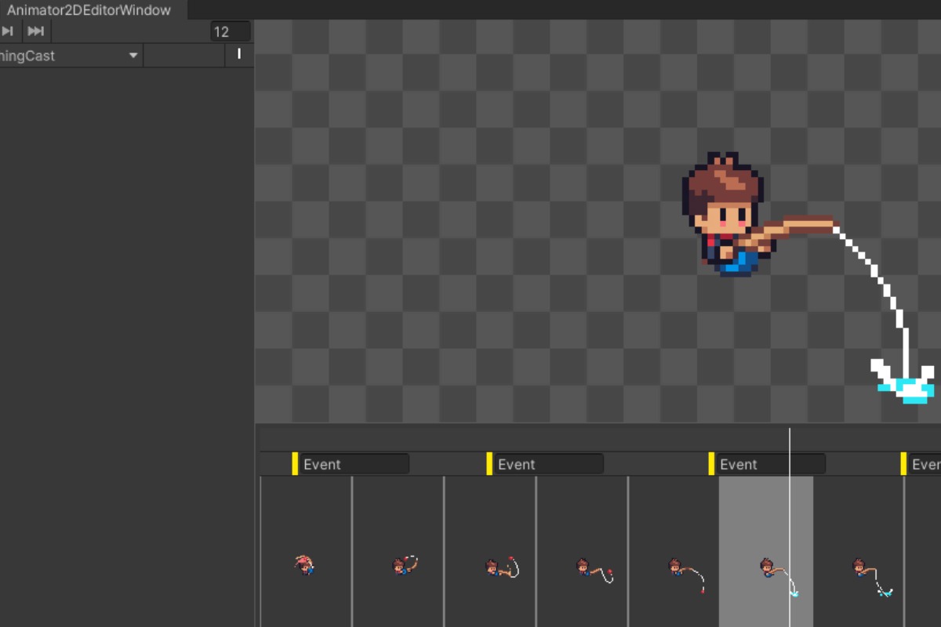Select the second yellow event marker
The height and width of the screenshot is (627, 941).
pos(489,463)
